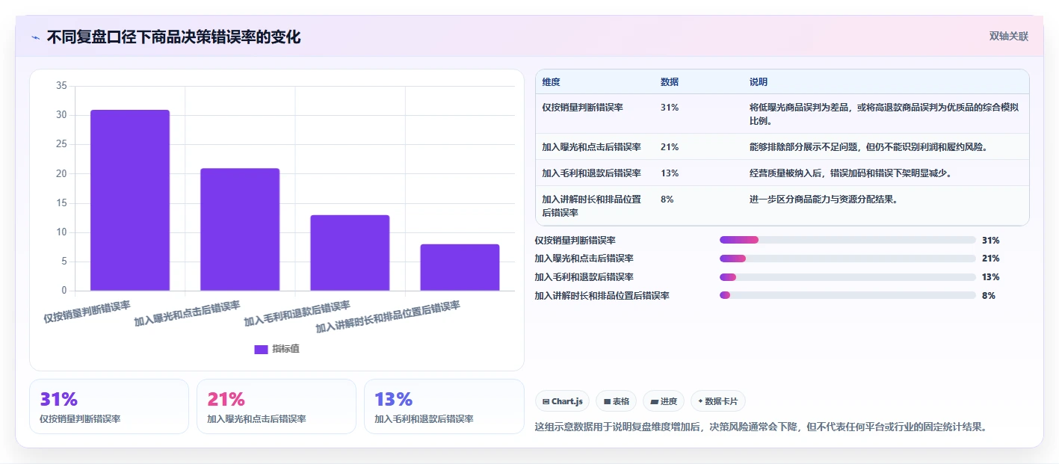The width and height of the screenshot is (1059, 464).
Task: Click the 加入讲解时长和排品位置后错误率 chart bar
Action: click(460, 267)
